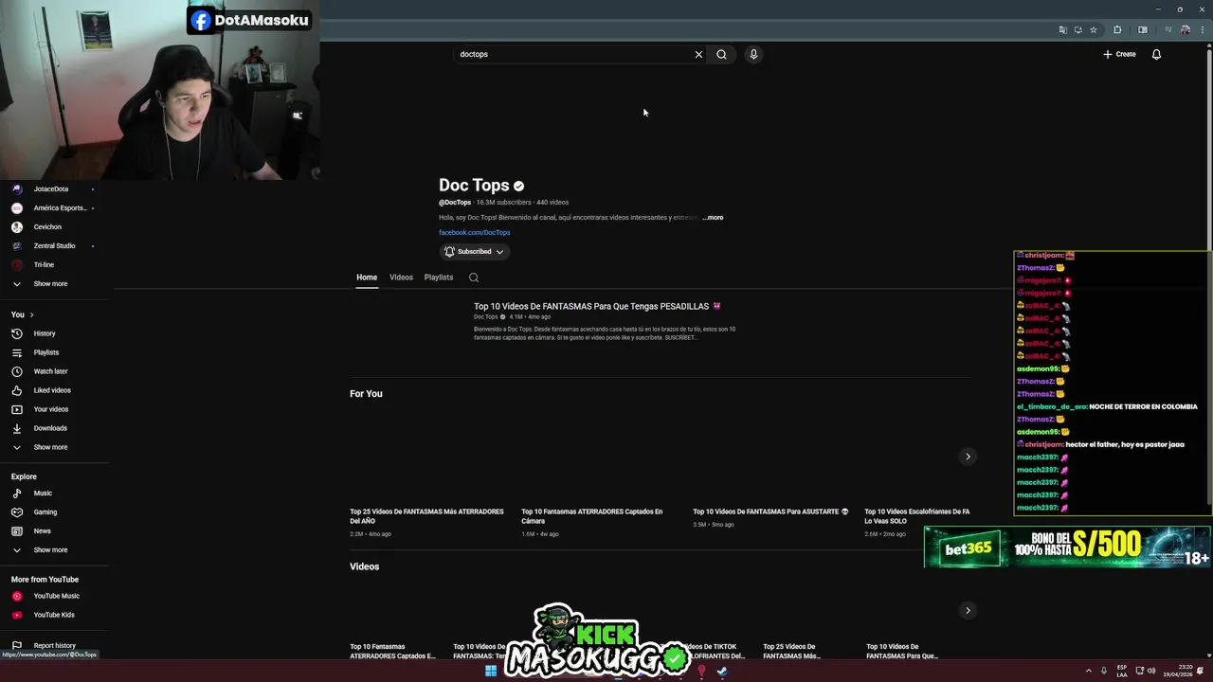Click the Doc Tops channel name
1213x682 pixels.
tap(474, 185)
